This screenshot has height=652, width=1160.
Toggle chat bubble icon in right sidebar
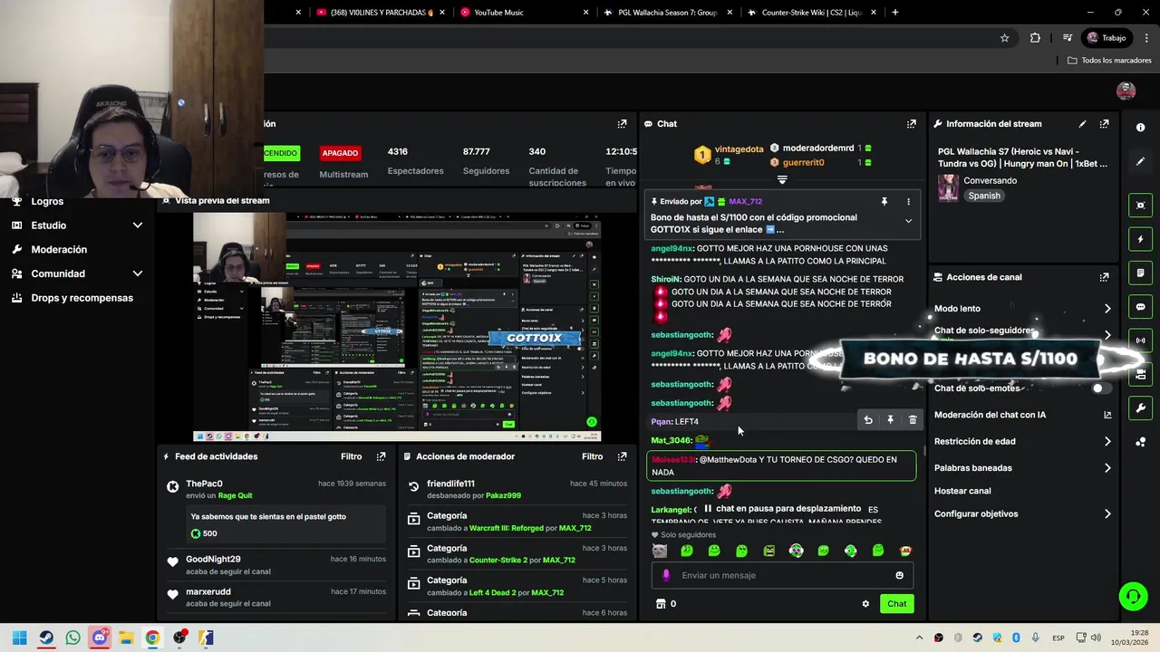point(1140,307)
